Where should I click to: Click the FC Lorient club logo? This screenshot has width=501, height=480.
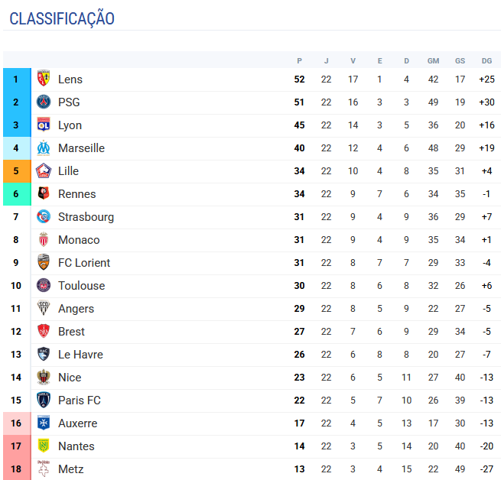point(44,262)
